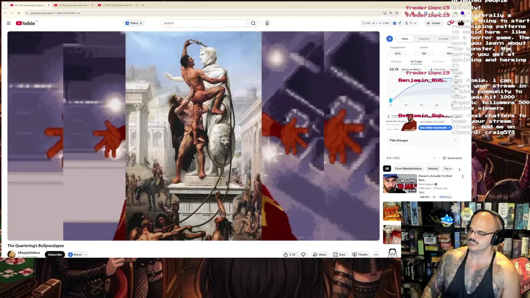Close the 'Young women hate men' tab
530x298 pixels.
tap(92, 5)
